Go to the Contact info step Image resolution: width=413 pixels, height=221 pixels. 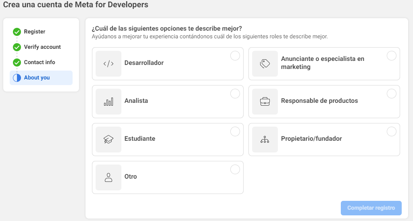tap(40, 63)
